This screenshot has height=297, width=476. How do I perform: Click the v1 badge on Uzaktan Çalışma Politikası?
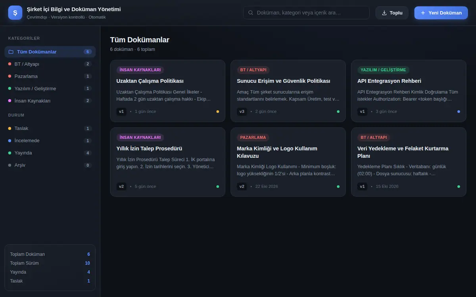(121, 112)
